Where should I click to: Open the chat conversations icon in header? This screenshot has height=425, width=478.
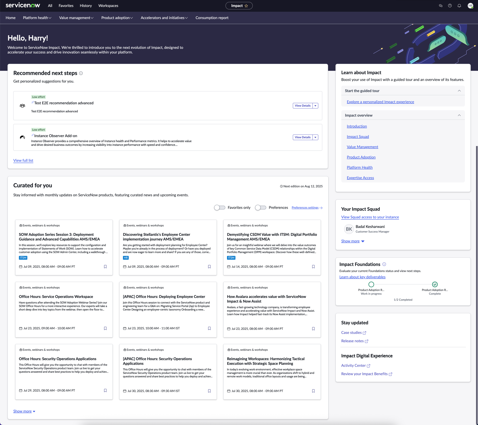tap(440, 6)
